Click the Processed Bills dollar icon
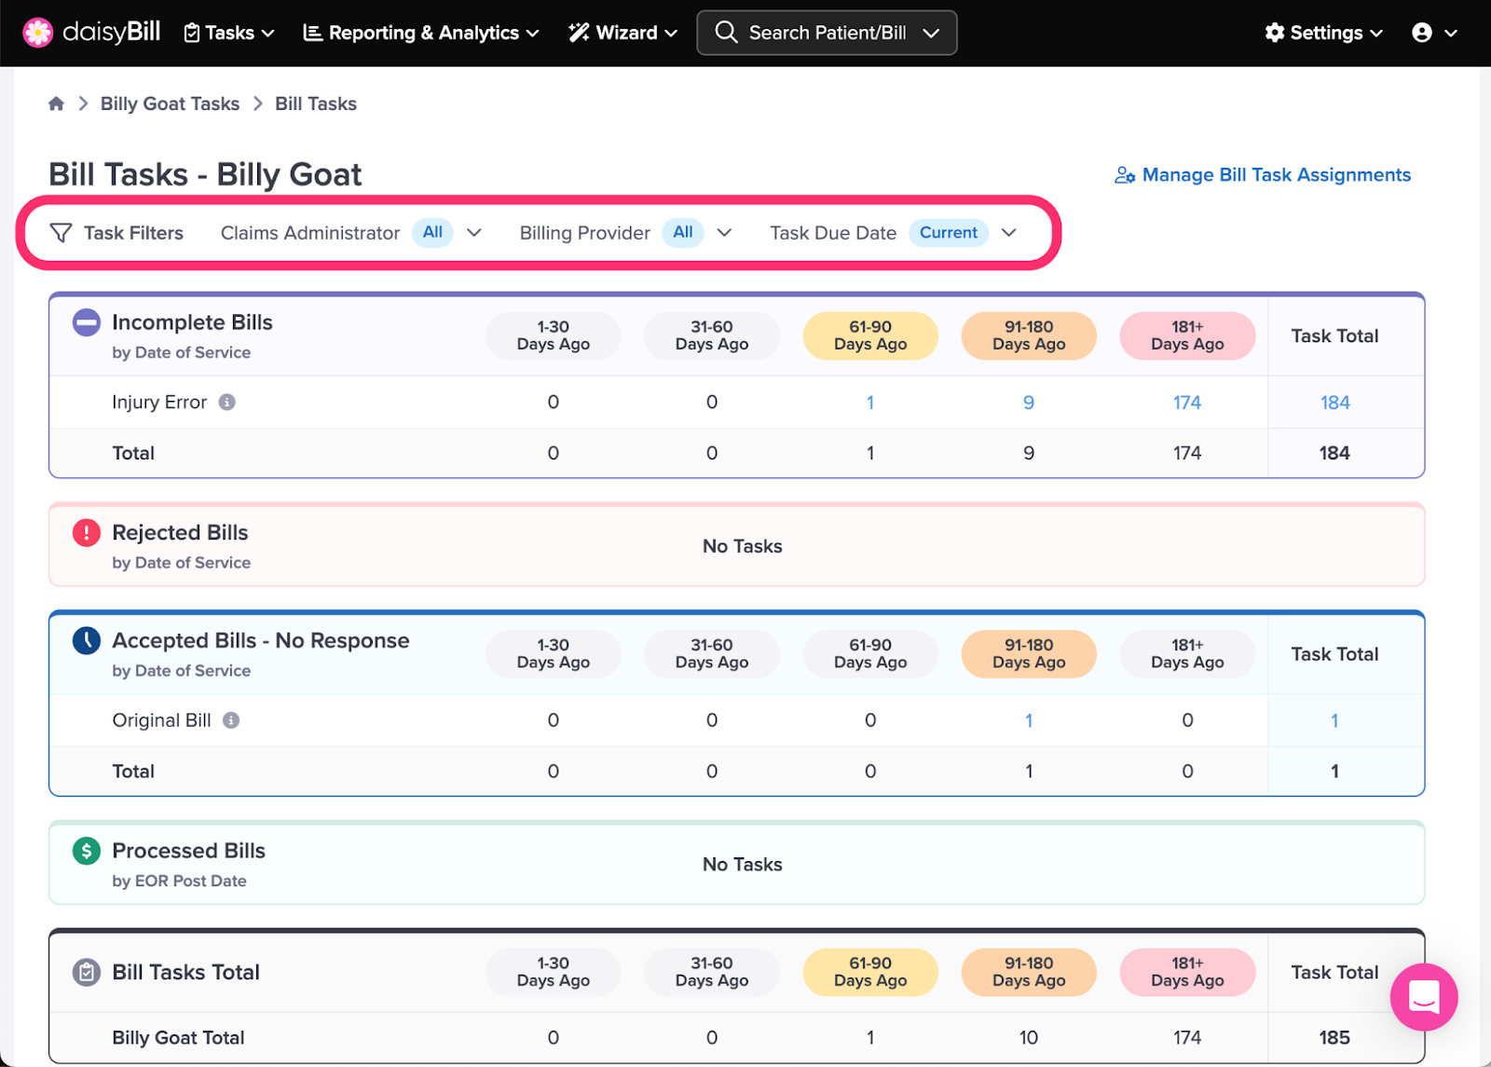 click(x=87, y=851)
